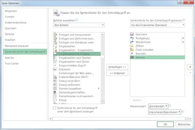
Task: Open the Zurücksetzen dropdown
Action: [158, 106]
